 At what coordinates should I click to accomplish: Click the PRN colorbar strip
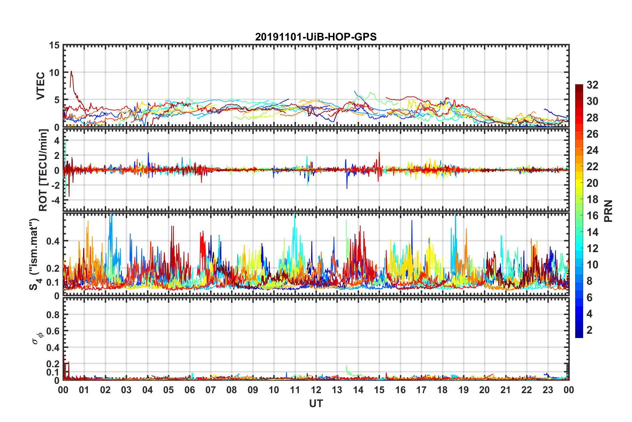tap(579, 211)
